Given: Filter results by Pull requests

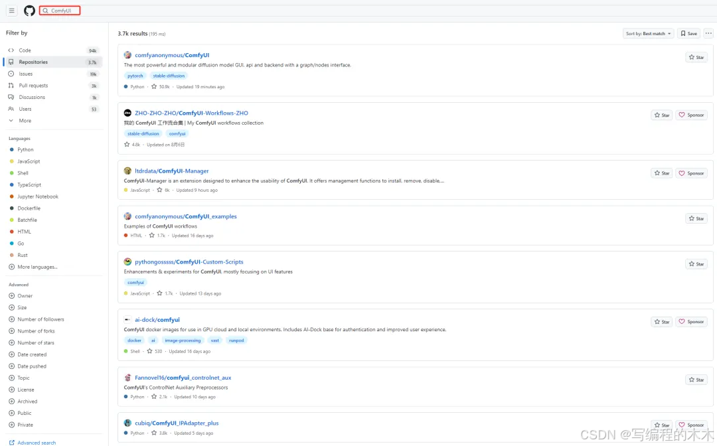Looking at the screenshot, I should [x=52, y=86].
